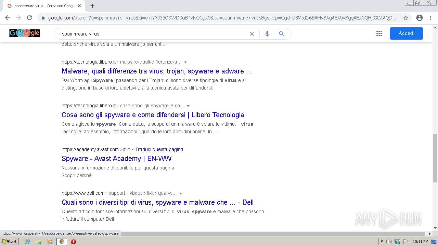Select the https://tecnologia.libero.it malware URL text
The image size is (438, 246).
(x=89, y=62)
